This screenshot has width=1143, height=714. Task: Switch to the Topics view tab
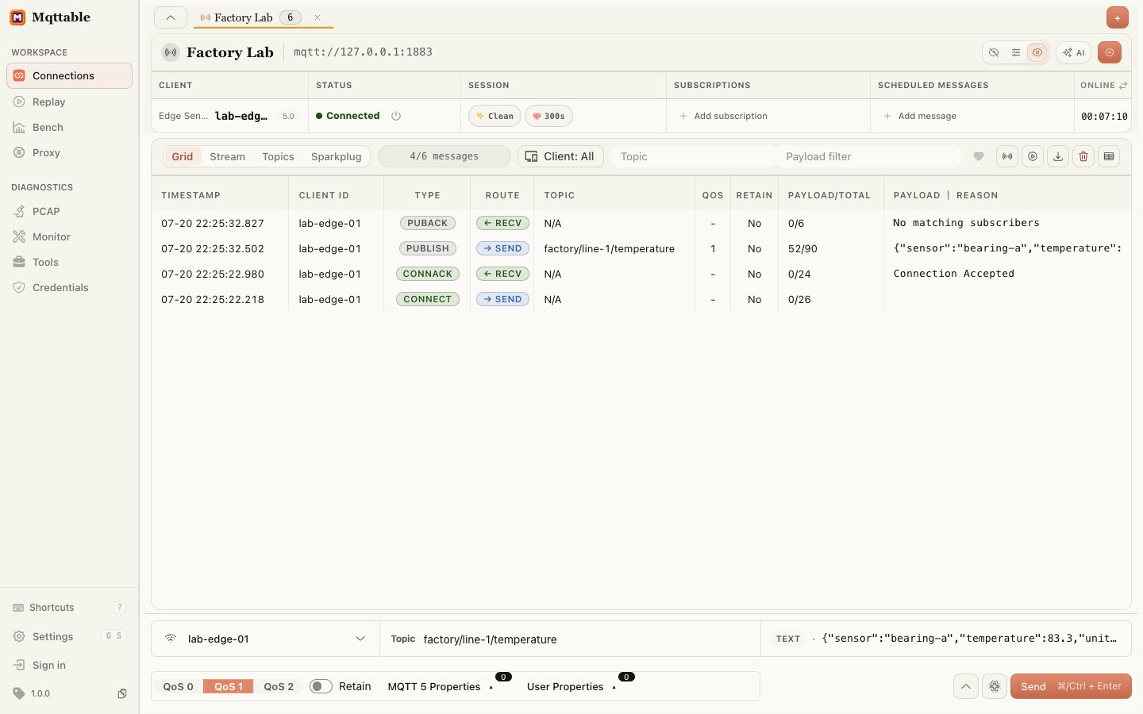click(x=278, y=156)
